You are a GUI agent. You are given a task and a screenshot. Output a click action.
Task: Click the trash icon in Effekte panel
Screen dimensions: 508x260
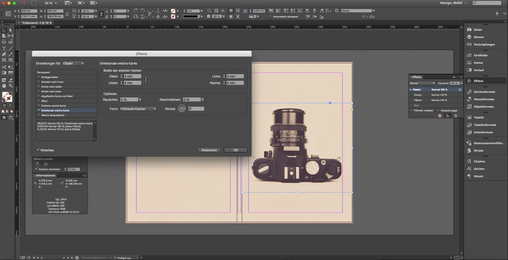click(x=456, y=116)
